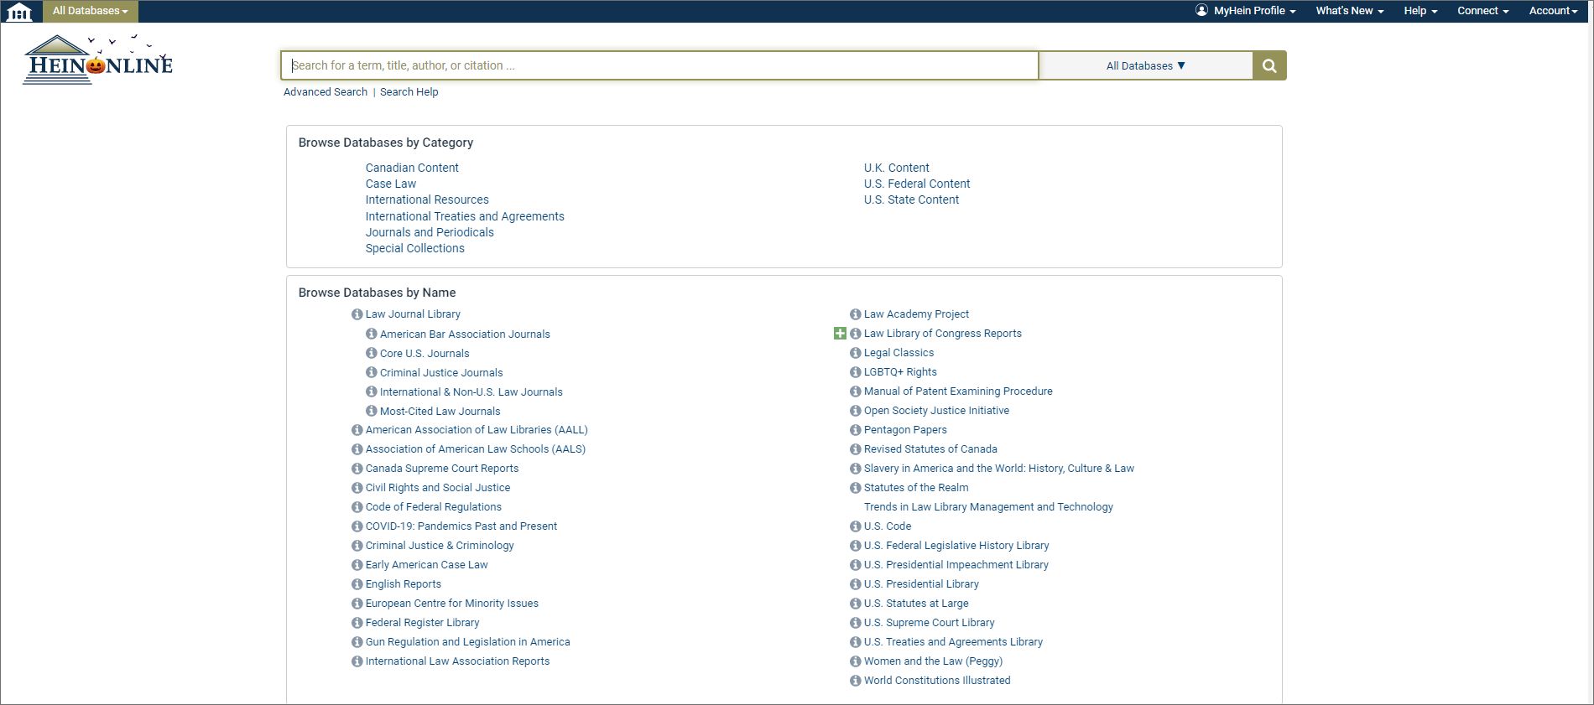Image resolution: width=1594 pixels, height=705 pixels.
Task: Open info icon for LGBTQ+ Rights
Action: pos(855,372)
